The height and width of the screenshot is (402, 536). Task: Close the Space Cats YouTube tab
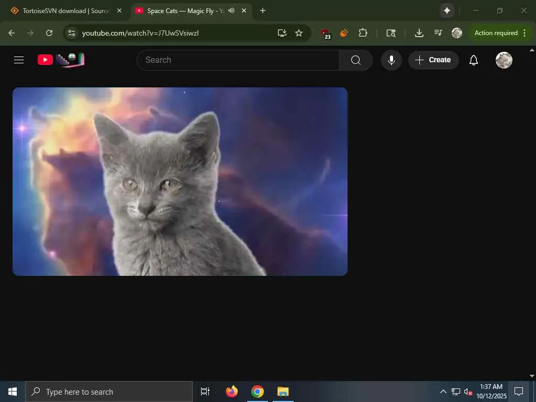244,11
